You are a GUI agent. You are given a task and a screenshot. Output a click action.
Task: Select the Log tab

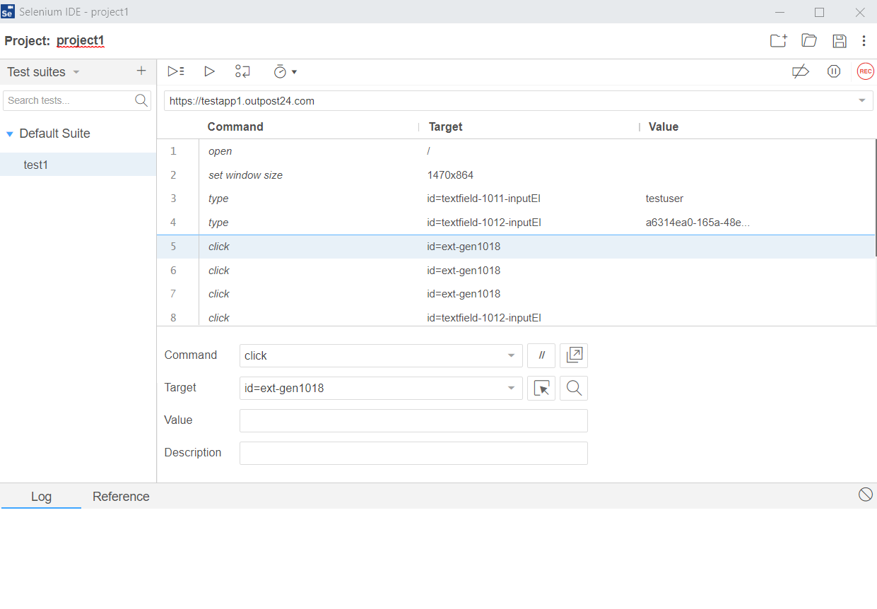point(41,497)
